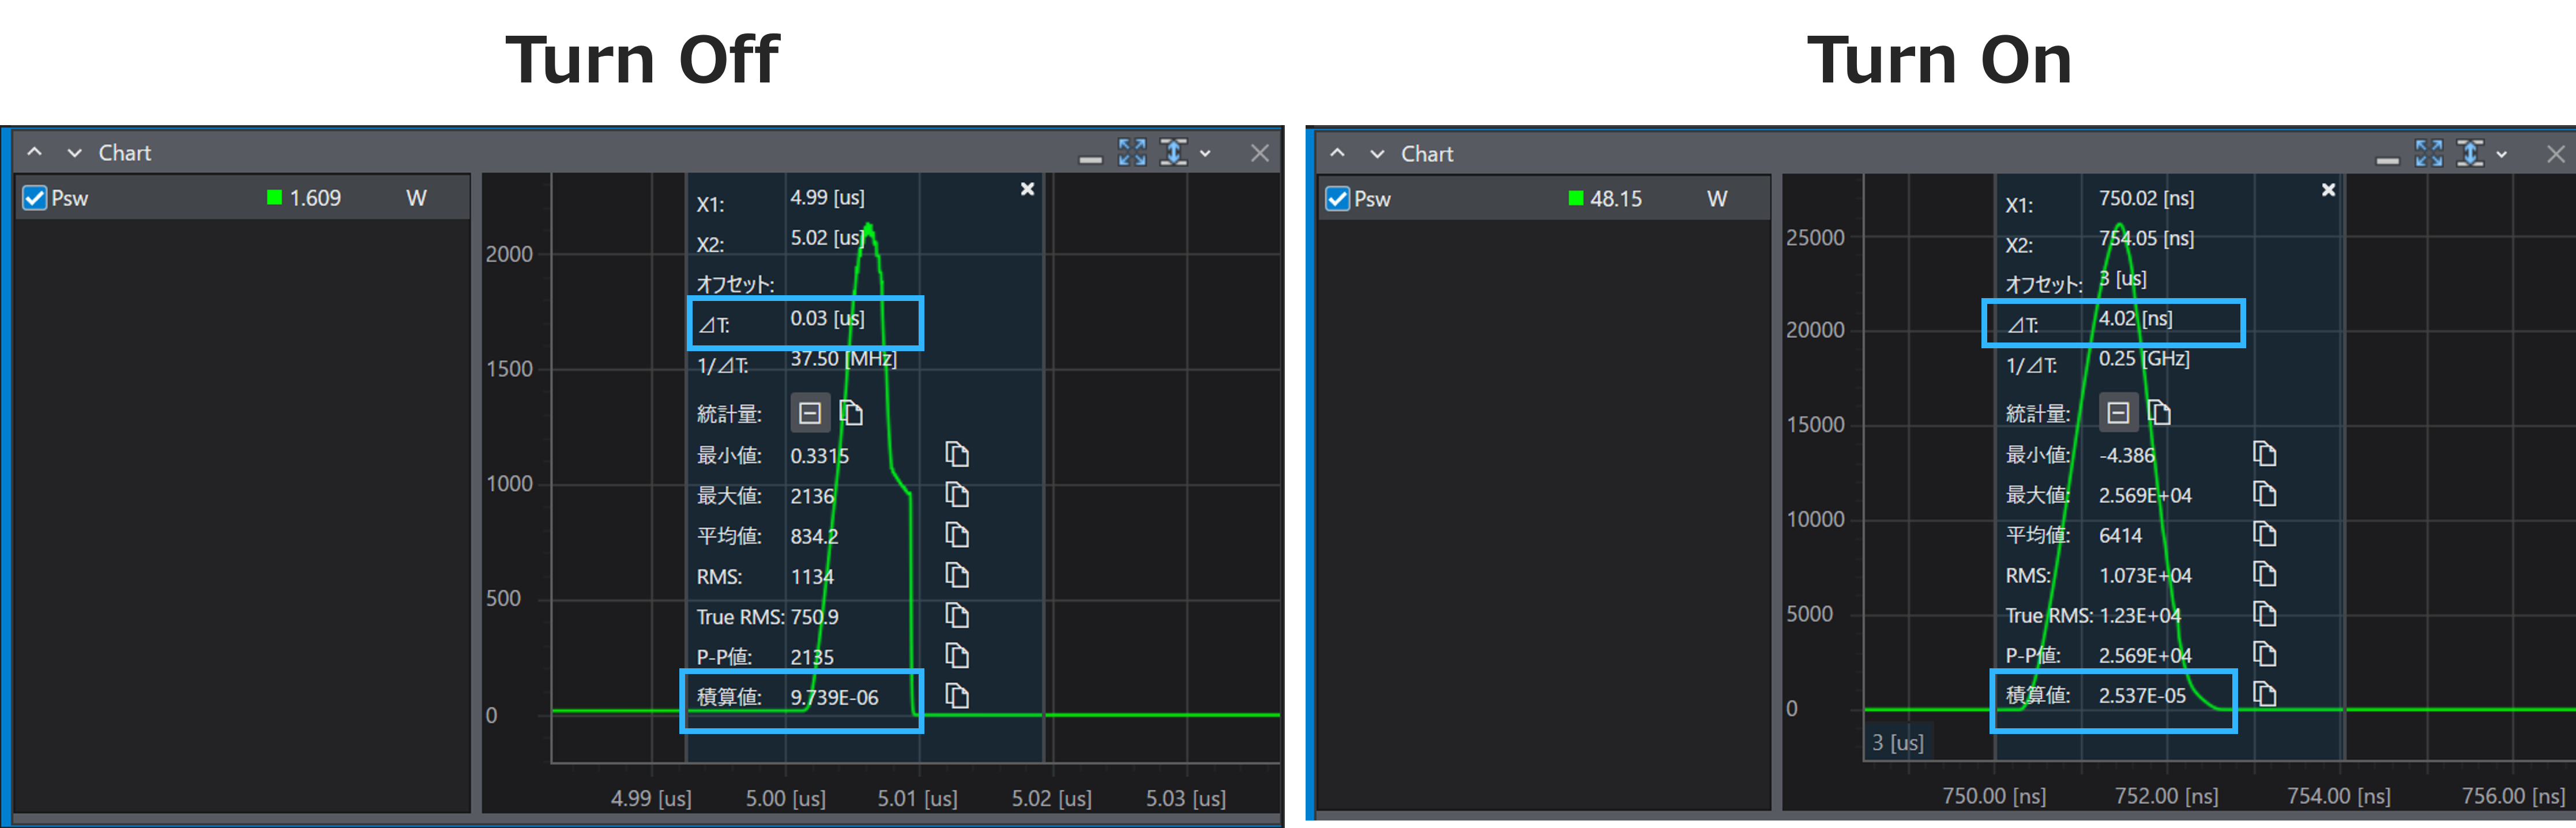Open autoscale dropdown arrow in Turn Off chart

pos(1205,153)
